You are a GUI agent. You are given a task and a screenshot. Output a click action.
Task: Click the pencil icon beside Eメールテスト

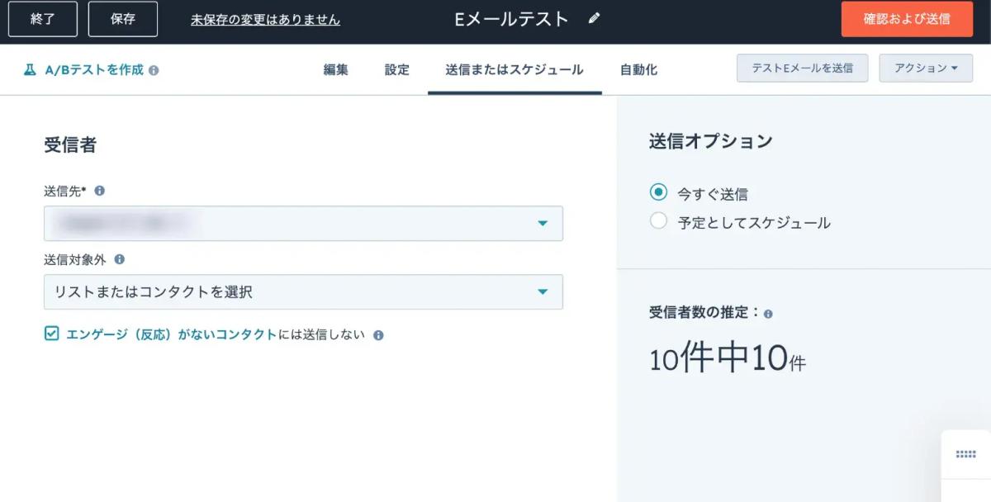(594, 18)
